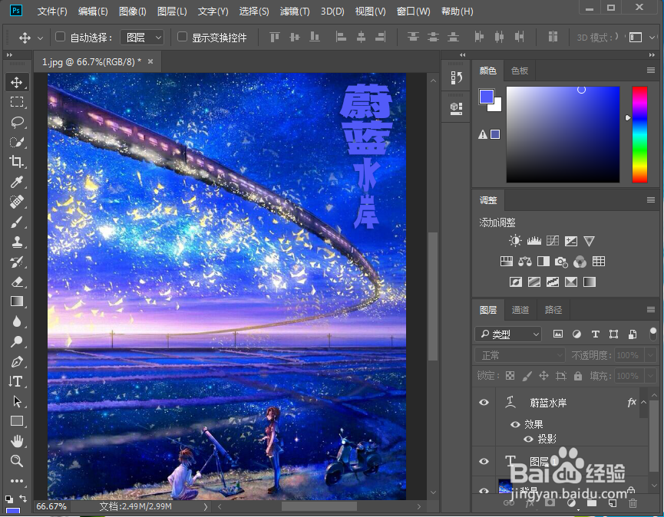Open the 正常 blend mode dropdown
Image resolution: width=664 pixels, height=517 pixels.
pos(520,355)
